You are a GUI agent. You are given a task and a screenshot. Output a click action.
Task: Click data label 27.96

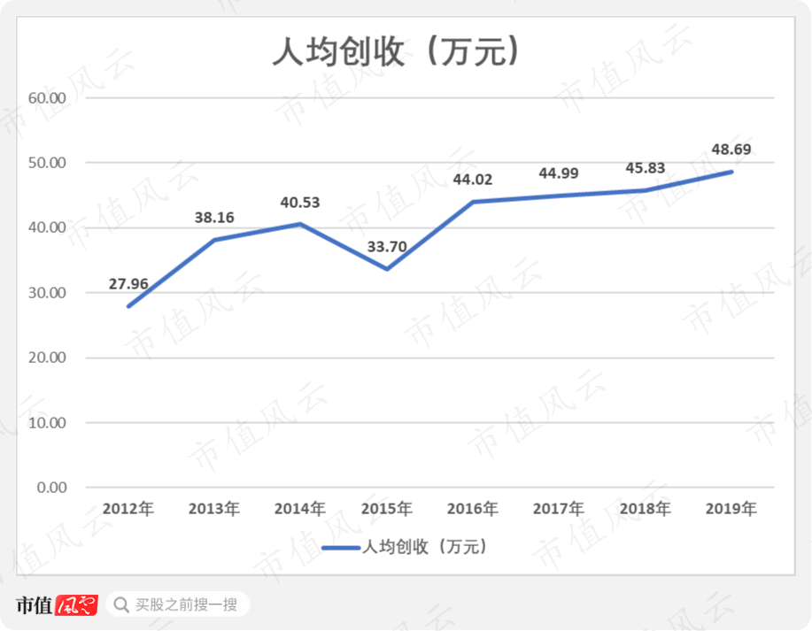(128, 284)
